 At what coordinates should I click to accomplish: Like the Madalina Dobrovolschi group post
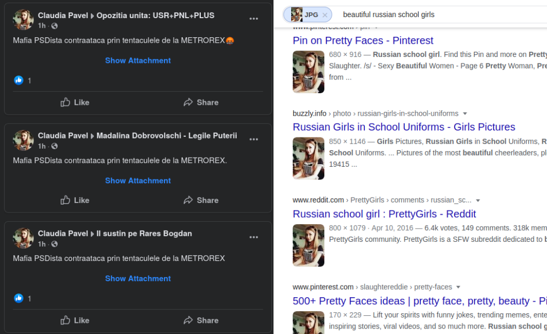coord(75,200)
